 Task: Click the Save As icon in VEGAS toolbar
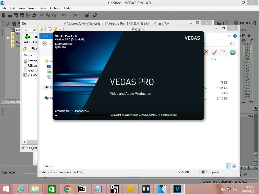click(x=22, y=15)
